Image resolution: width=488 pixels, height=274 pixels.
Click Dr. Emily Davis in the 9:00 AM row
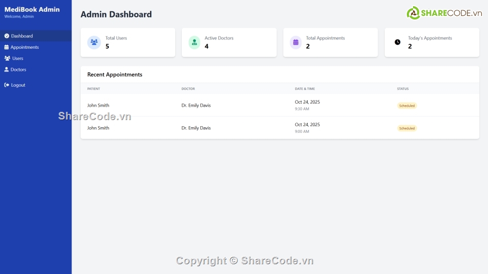(x=196, y=128)
